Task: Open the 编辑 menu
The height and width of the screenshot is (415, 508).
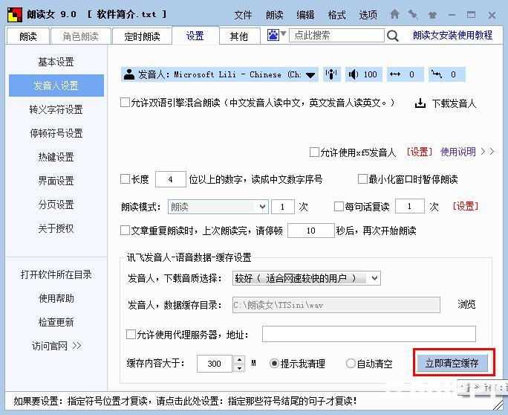Action: 305,15
